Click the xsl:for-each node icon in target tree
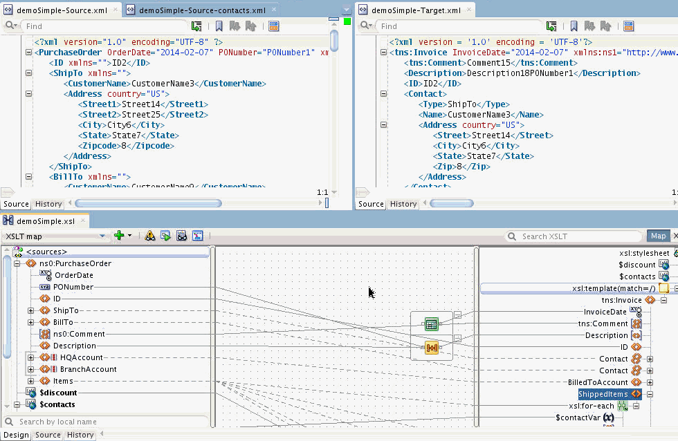 [x=623, y=406]
